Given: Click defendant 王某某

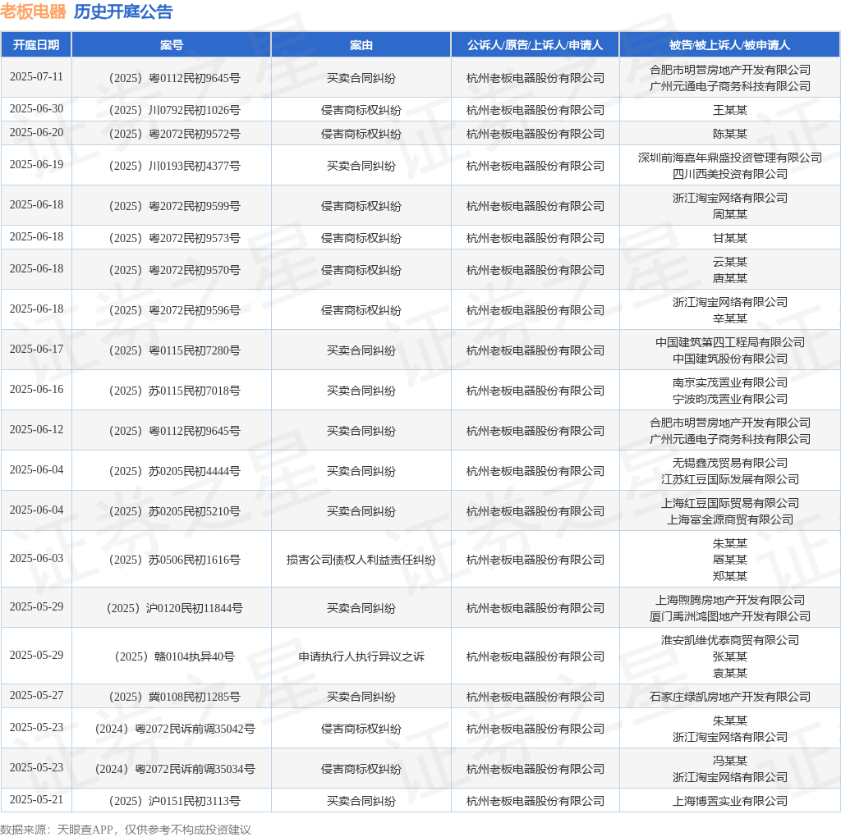Looking at the screenshot, I should [x=730, y=111].
